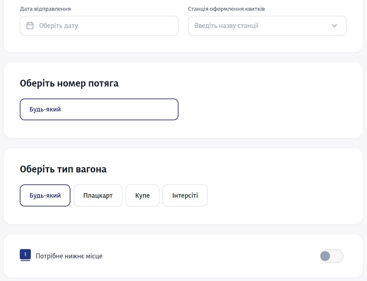Click the 'Оберіть дату' placeholder text

[58, 26]
